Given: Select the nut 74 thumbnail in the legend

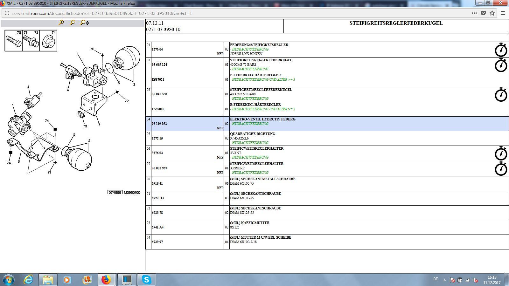Looking at the screenshot, I should click(x=48, y=40).
